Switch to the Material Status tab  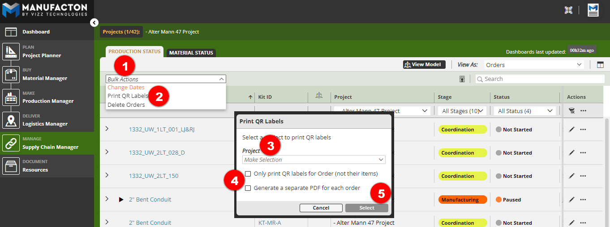click(191, 53)
